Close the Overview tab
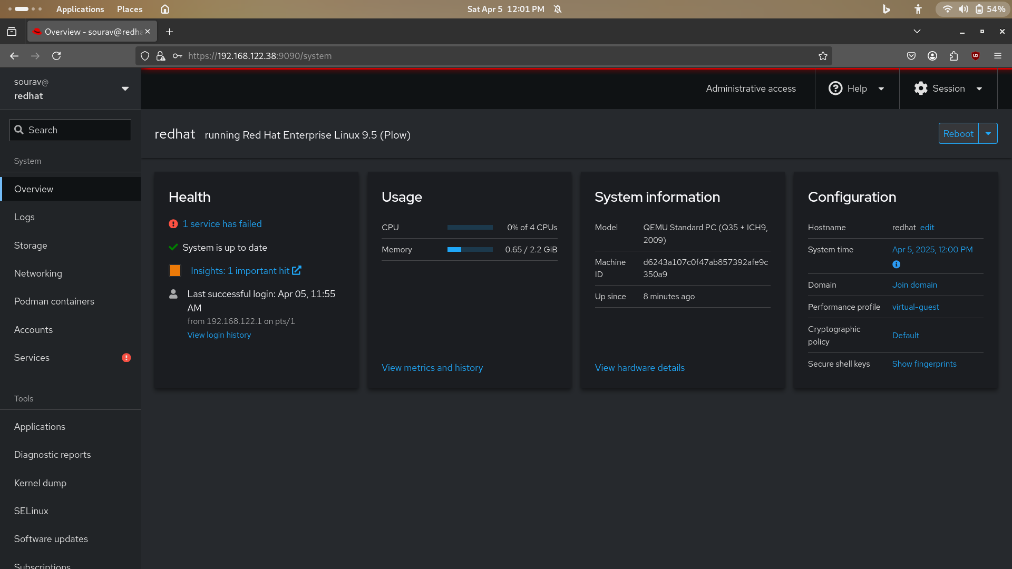1012x569 pixels. pos(148,32)
